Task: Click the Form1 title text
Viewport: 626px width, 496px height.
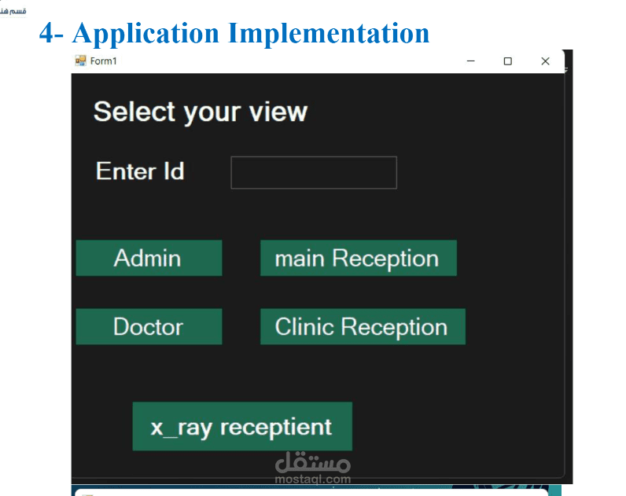Action: pos(103,61)
